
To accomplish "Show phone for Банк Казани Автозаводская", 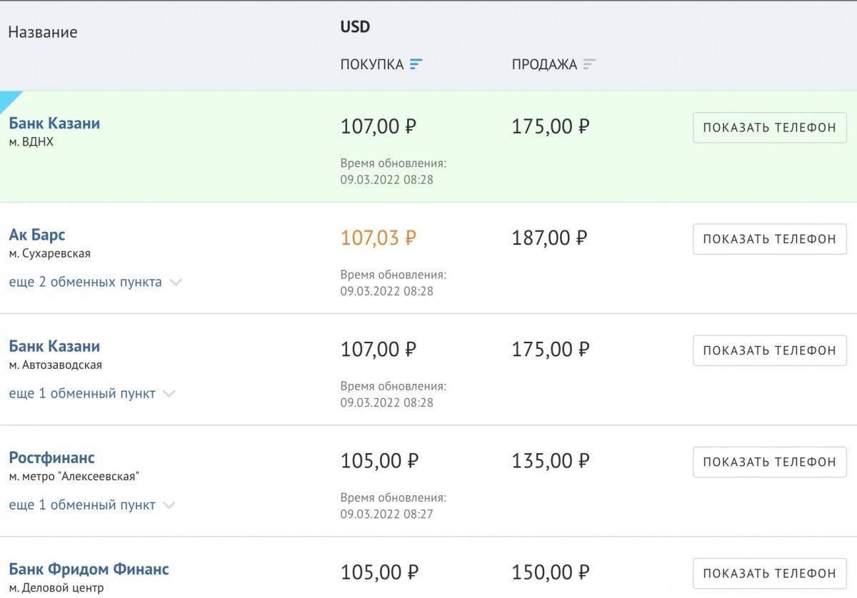I will tap(770, 350).
